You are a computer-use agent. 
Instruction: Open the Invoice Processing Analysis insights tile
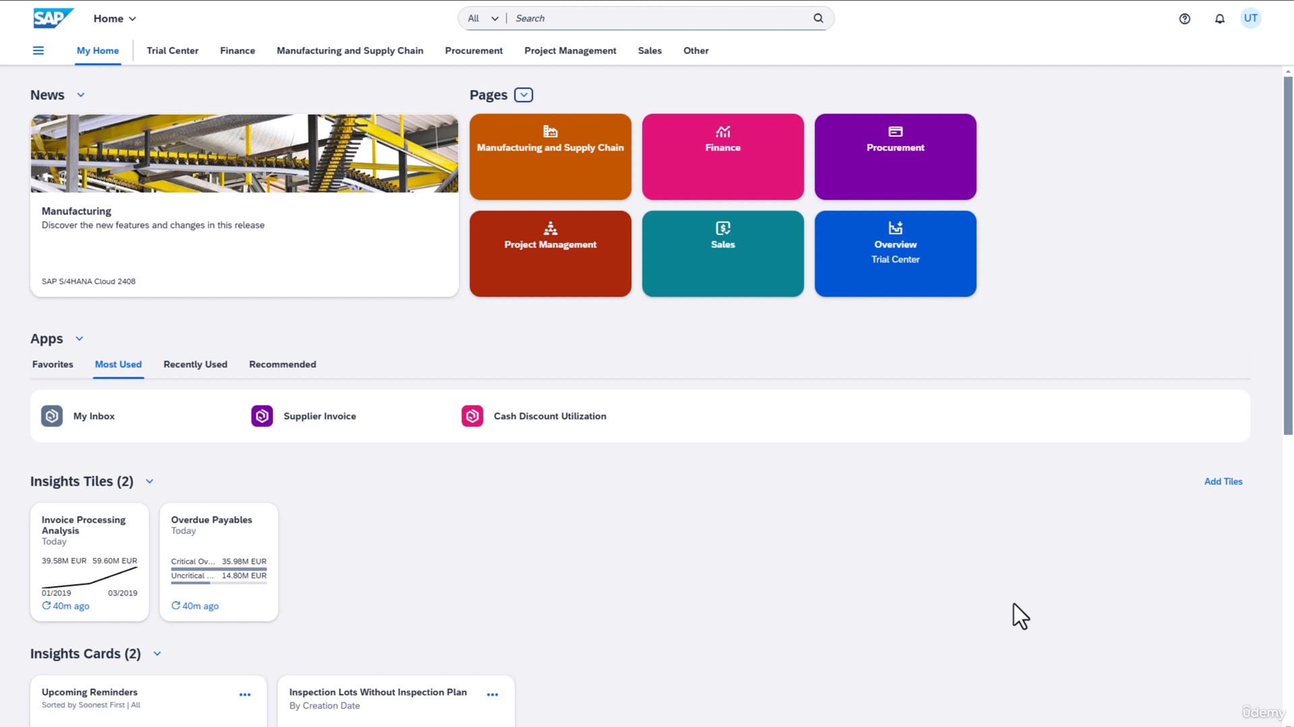(x=90, y=562)
